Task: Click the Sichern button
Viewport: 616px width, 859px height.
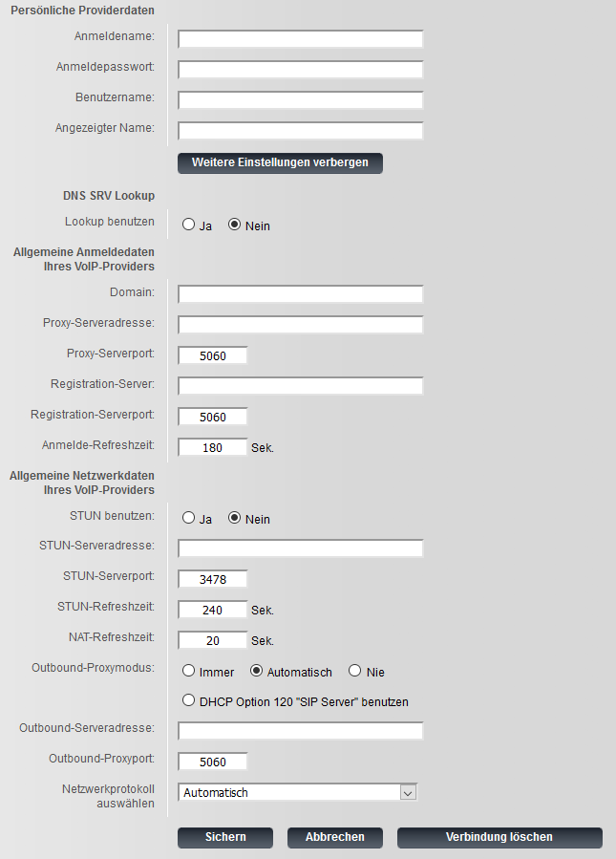Action: [x=225, y=837]
